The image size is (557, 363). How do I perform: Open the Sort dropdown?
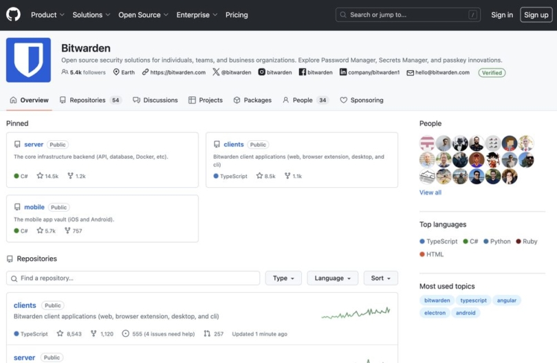tap(380, 278)
